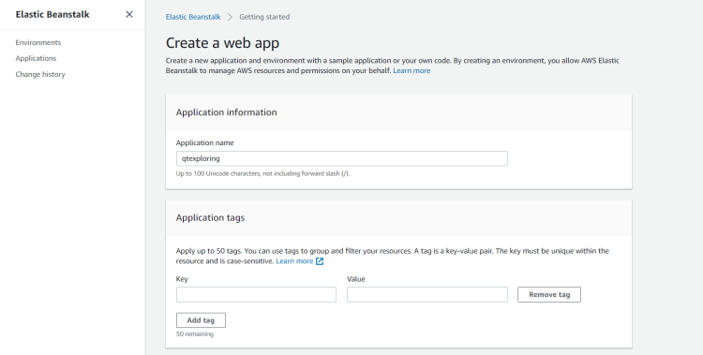Click the breadcrumb chevron separator
The width and height of the screenshot is (703, 355).
(x=230, y=17)
